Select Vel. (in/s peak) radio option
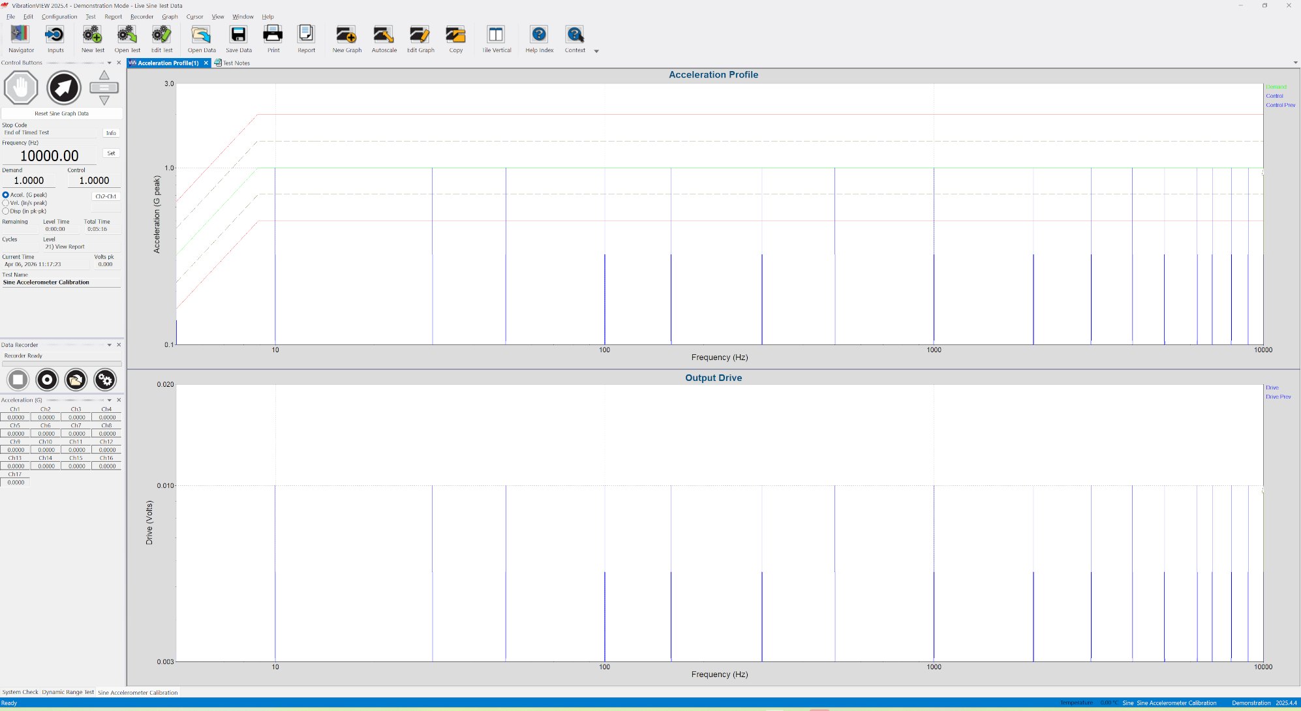This screenshot has width=1301, height=711. pyautogui.click(x=6, y=203)
